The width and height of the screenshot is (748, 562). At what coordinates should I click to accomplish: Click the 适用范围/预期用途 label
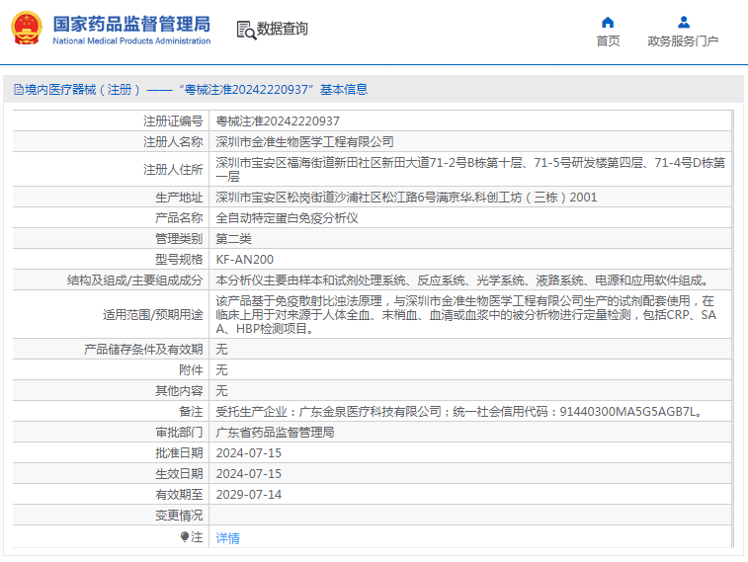[153, 315]
